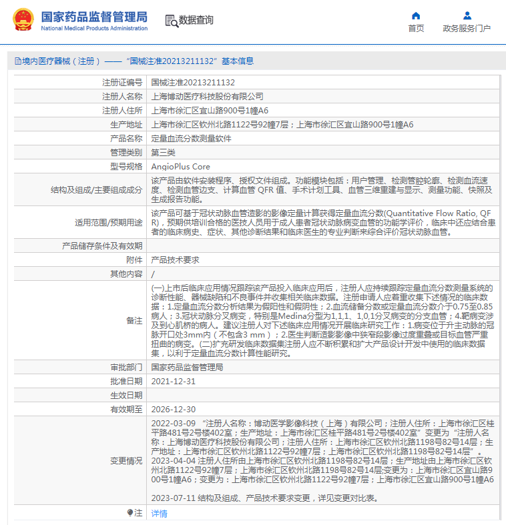
Task: Click the 注册人名称 label
Action: (122, 97)
